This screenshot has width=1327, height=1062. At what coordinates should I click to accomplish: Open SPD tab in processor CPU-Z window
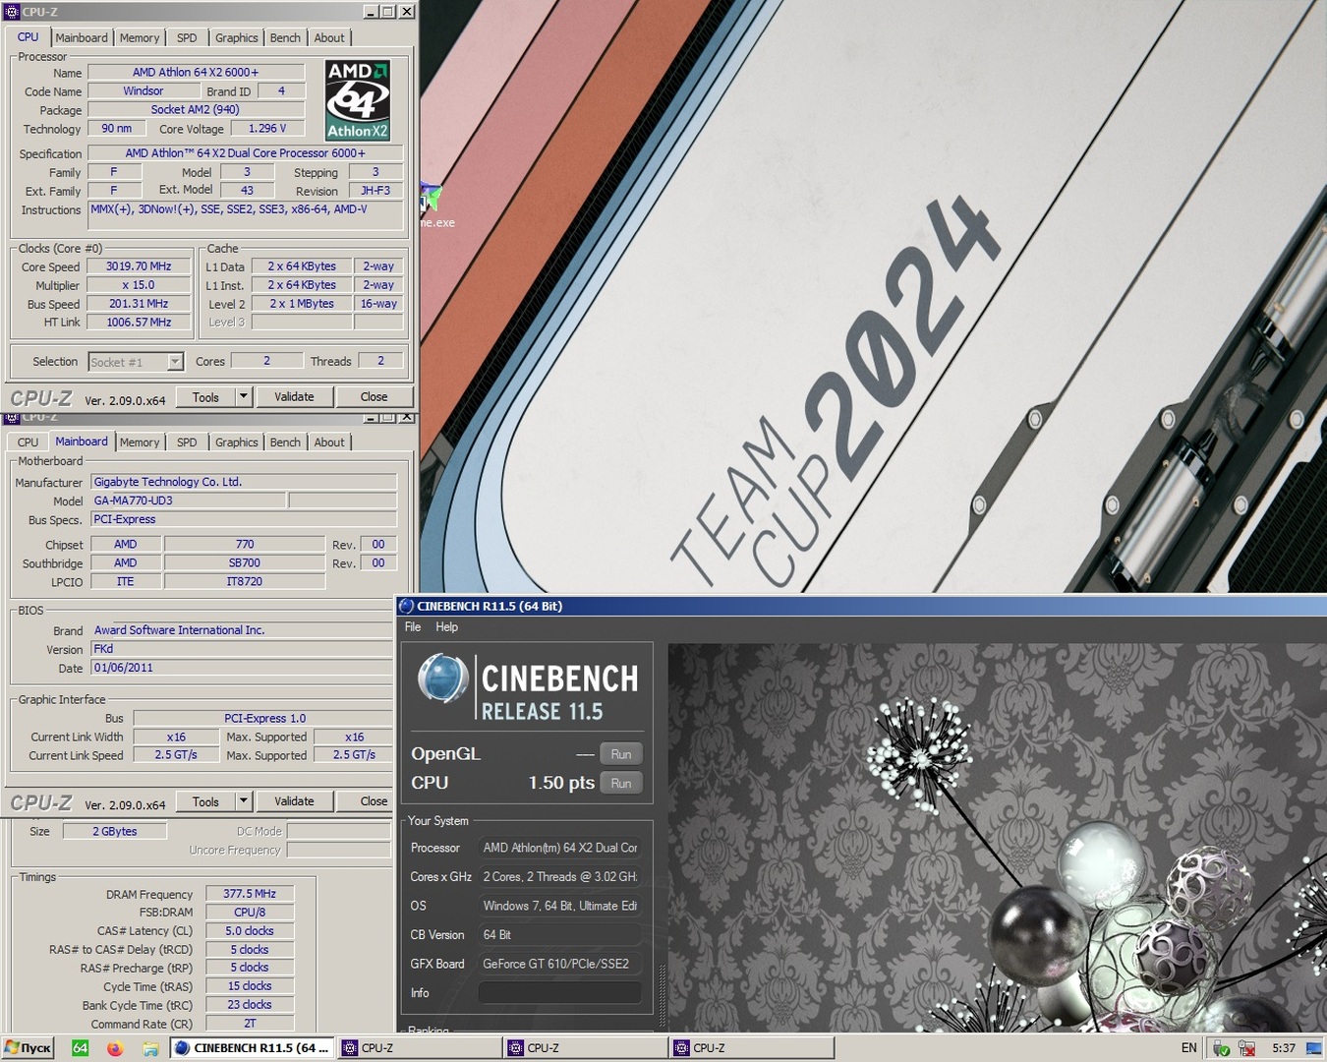pyautogui.click(x=187, y=38)
